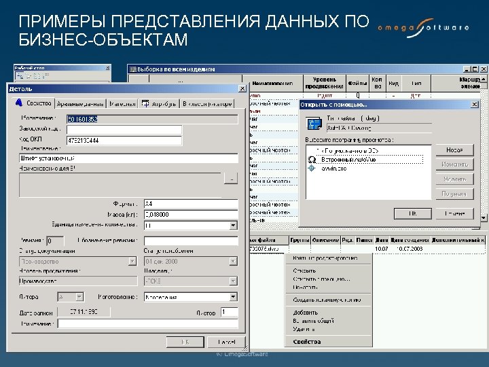The image size is (489, 367).
Task: Click the Атрибуты tab table icon
Action: point(145,103)
